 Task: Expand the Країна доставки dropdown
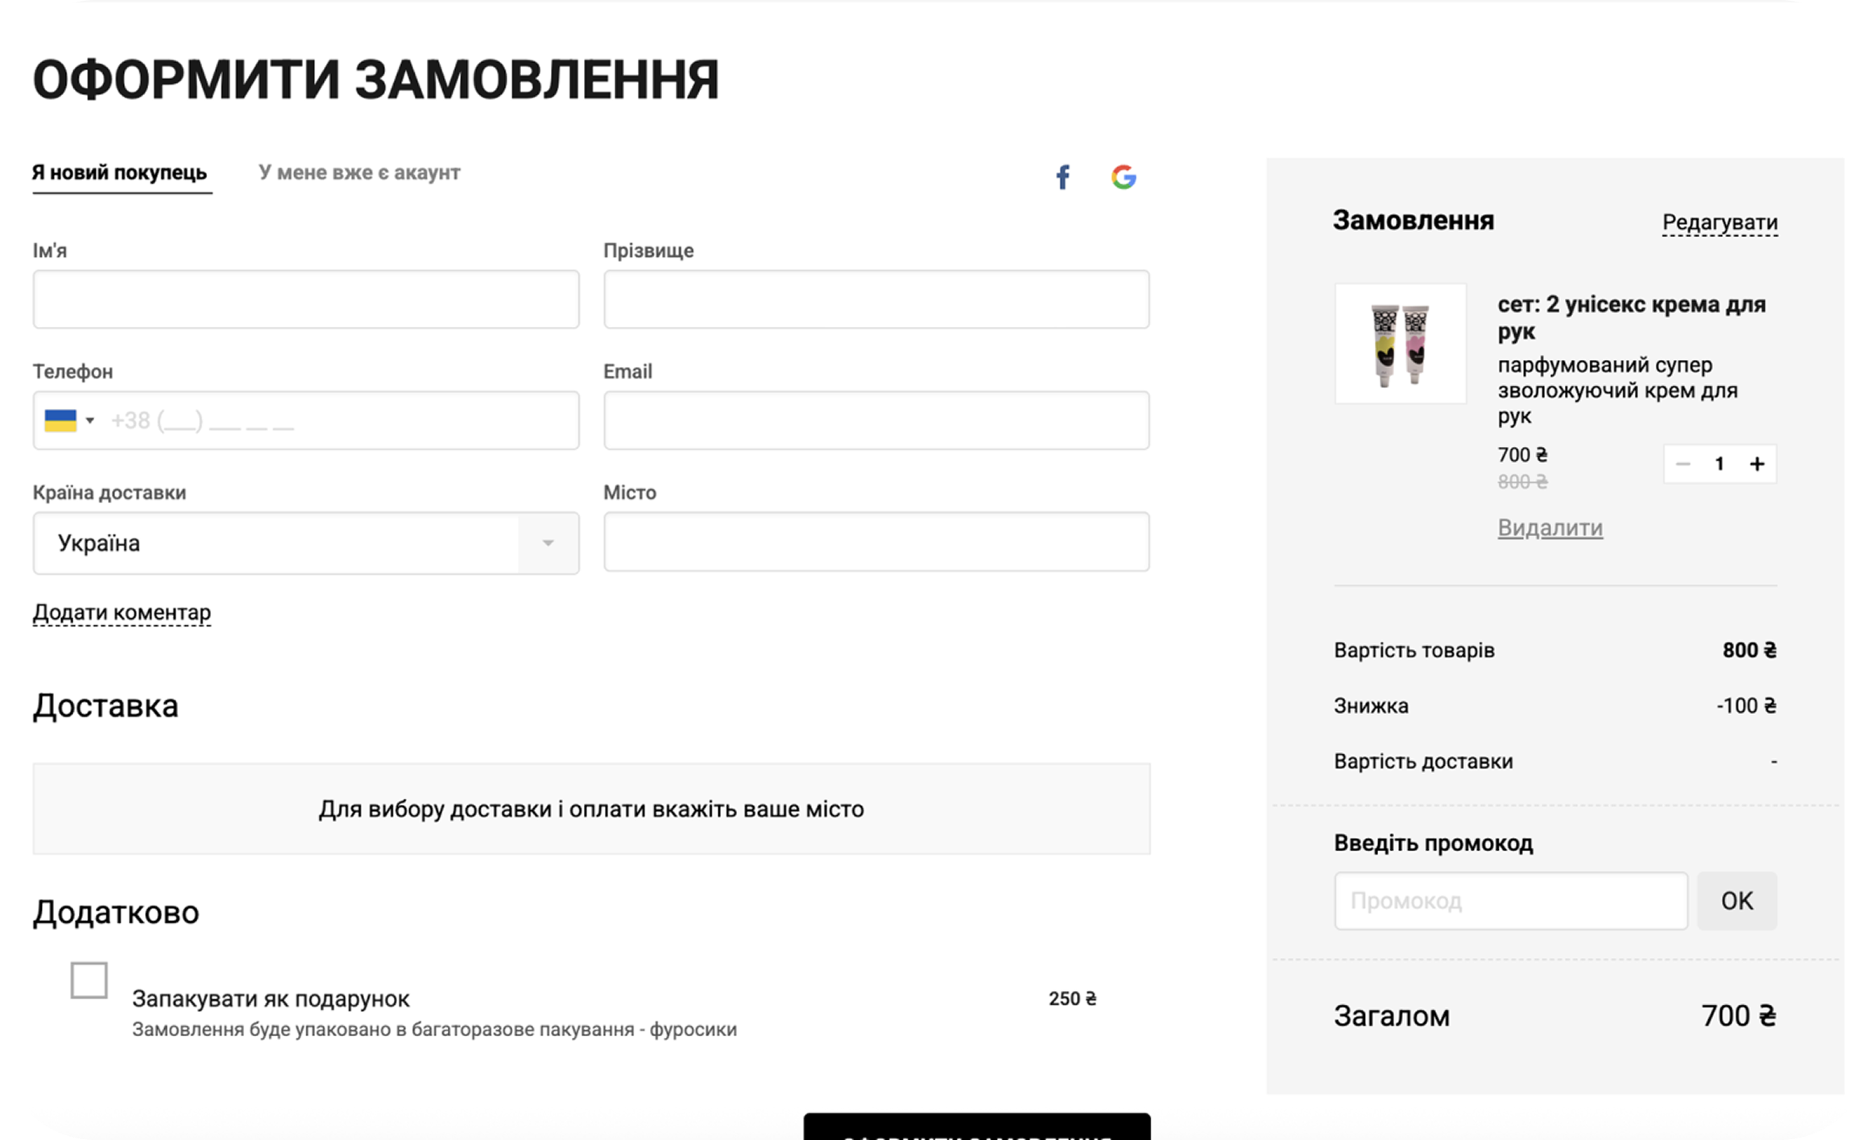pyautogui.click(x=548, y=543)
